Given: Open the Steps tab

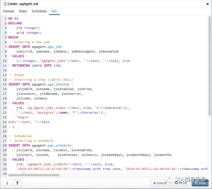Looking at the screenshot, I should [23, 11].
